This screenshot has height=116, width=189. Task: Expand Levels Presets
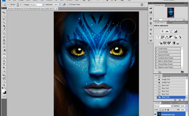pos(157,49)
